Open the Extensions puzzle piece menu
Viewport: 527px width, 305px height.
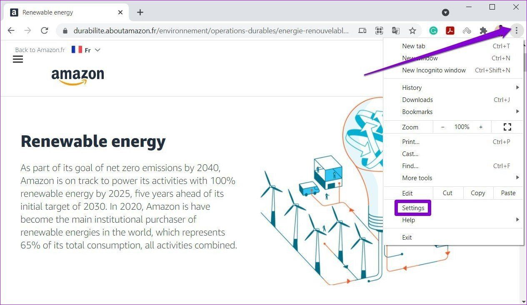[x=483, y=30]
